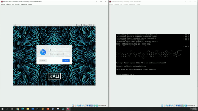
Task: Open Dispositivos menu in Kali VirtualBox window
Action: (x=24, y=4)
